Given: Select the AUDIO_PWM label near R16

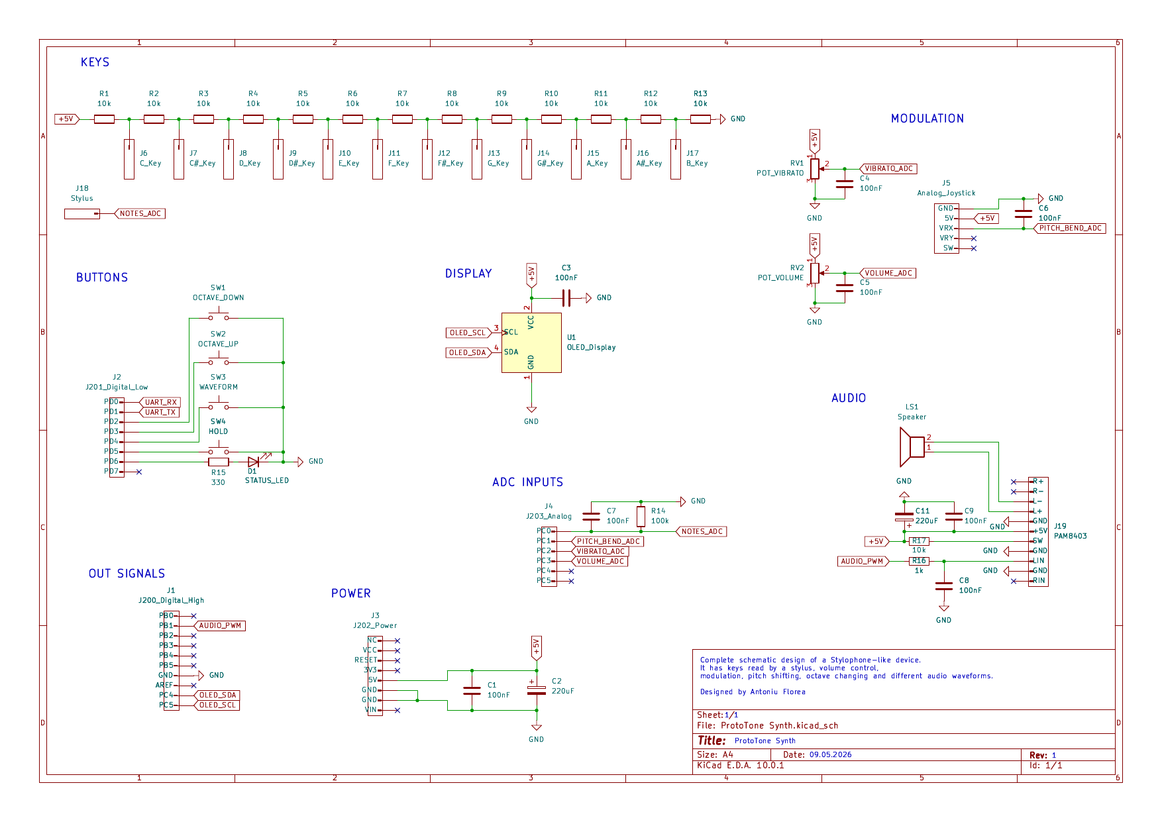Looking at the screenshot, I should point(863,561).
